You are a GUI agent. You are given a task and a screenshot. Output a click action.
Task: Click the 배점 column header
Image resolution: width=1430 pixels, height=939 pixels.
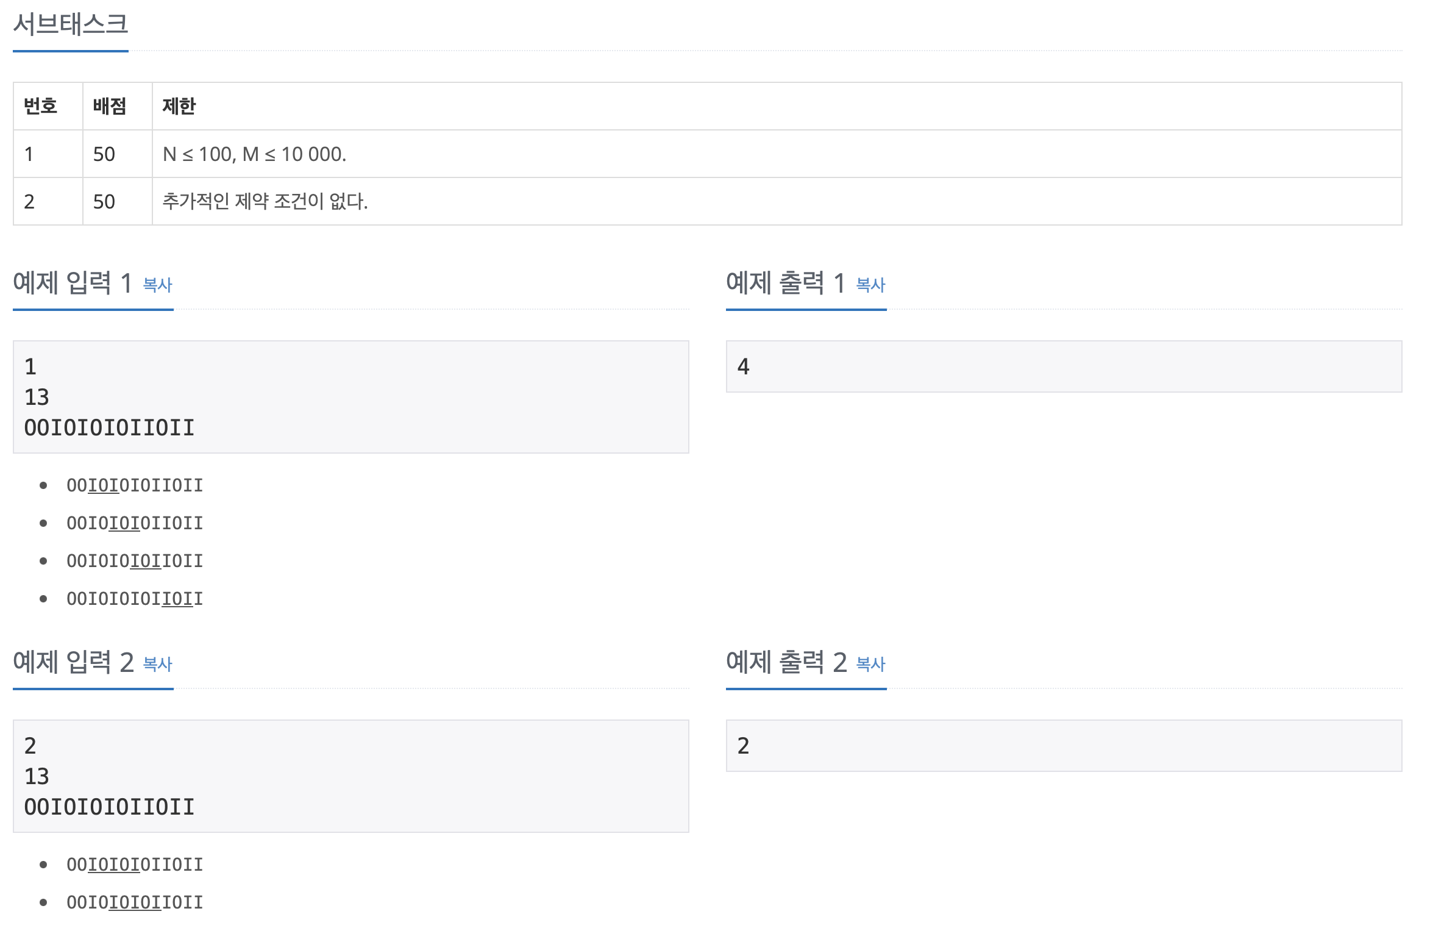pos(109,105)
